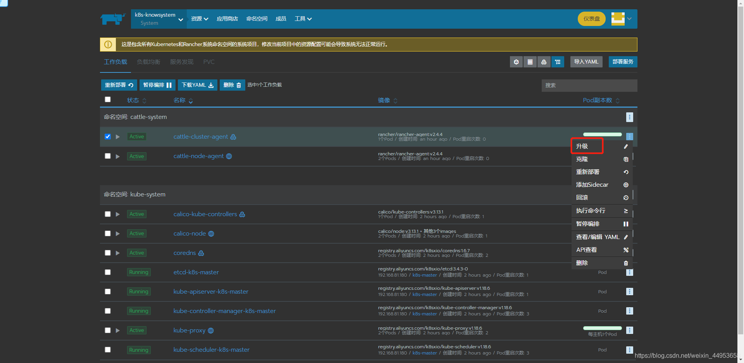Switch to group by namespace view icon
This screenshot has height=363, width=744.
558,62
